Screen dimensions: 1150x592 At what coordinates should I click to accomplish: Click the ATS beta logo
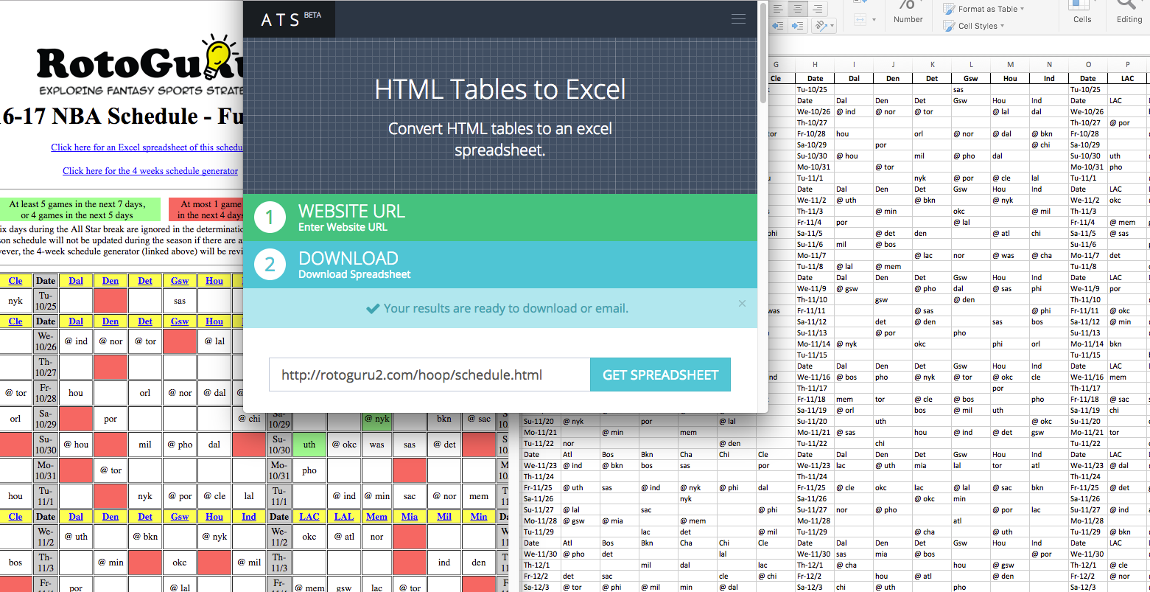point(290,19)
